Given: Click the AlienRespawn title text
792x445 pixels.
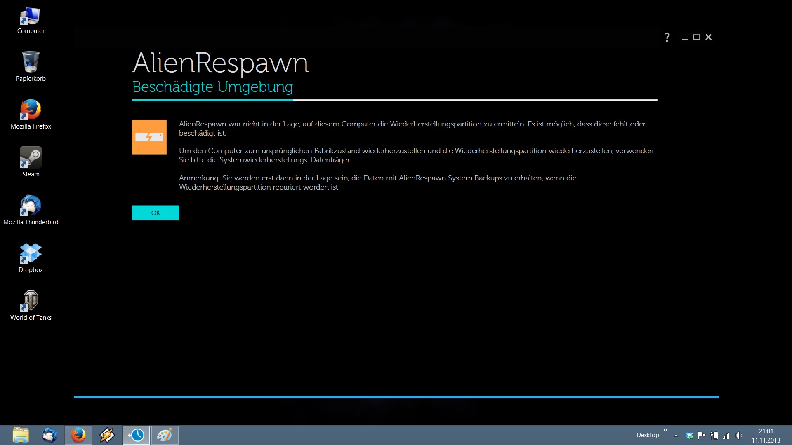Looking at the screenshot, I should click(x=221, y=63).
